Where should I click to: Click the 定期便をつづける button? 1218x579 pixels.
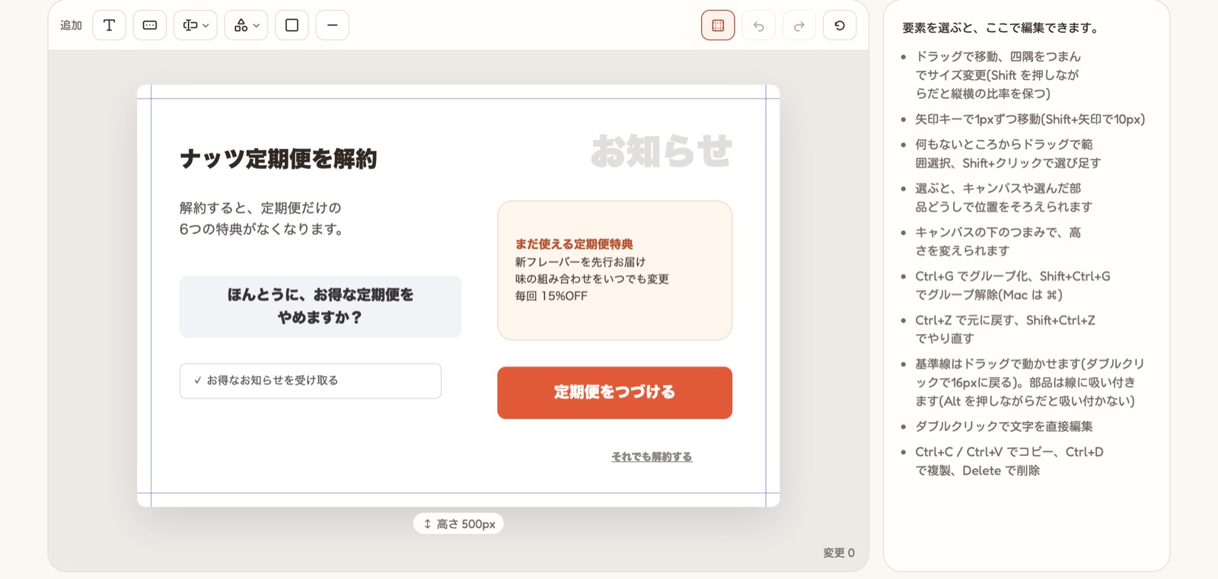pyautogui.click(x=615, y=393)
